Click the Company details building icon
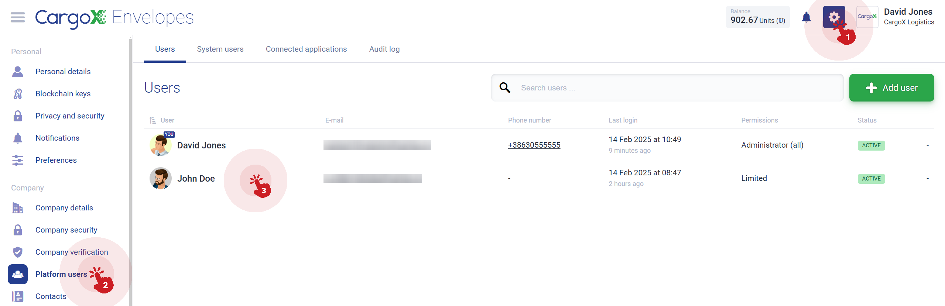Screen dimensions: 945x306 tap(18, 208)
